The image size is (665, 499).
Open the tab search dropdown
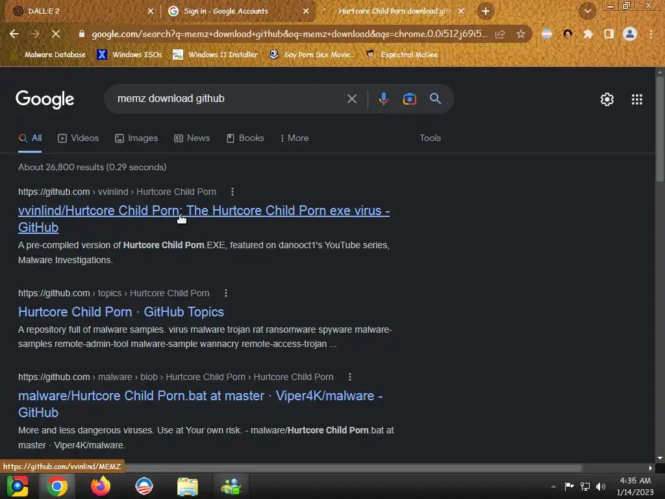587,11
